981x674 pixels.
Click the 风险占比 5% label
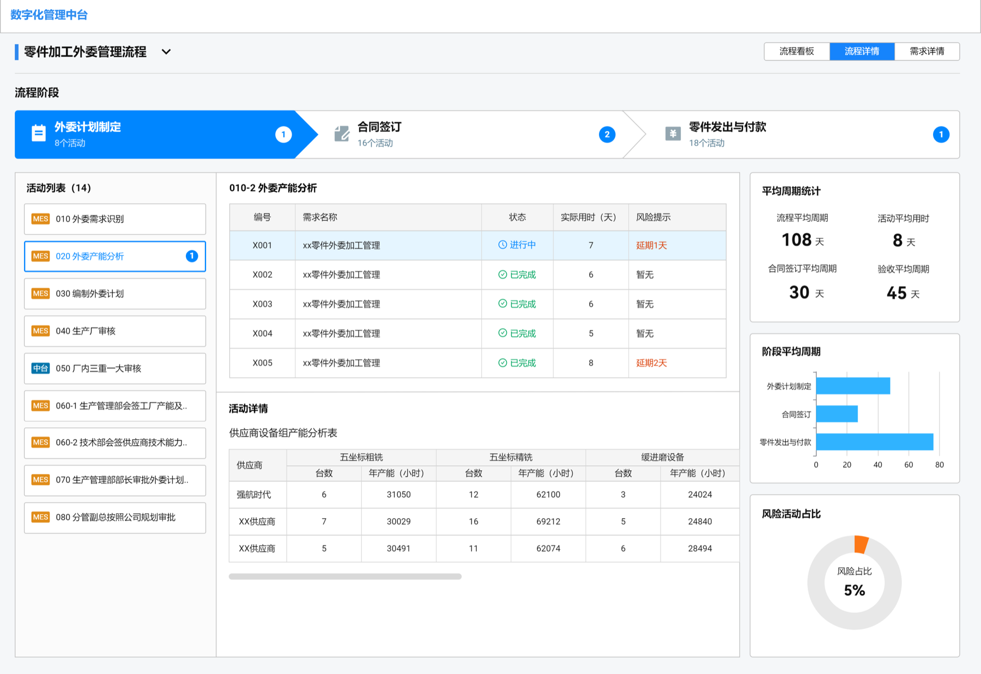click(855, 582)
